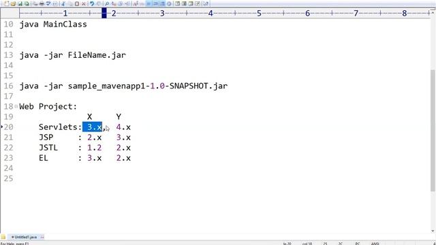Create a new document from toolbar
436x245 pixels.
pyautogui.click(x=7, y=3)
